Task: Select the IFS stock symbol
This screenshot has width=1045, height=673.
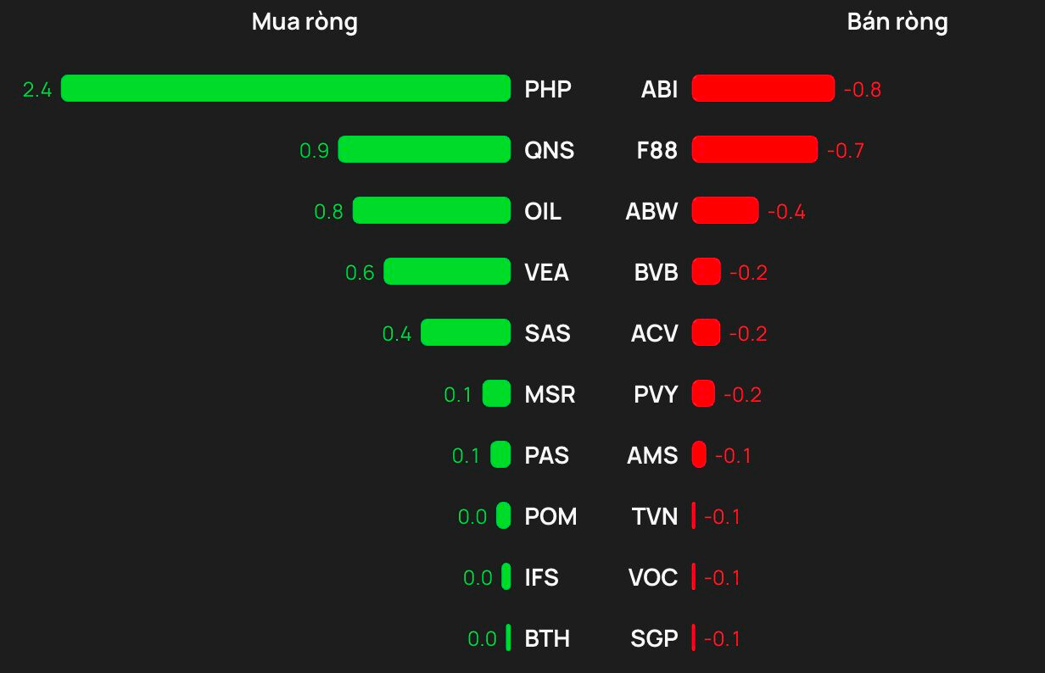Action: (541, 577)
